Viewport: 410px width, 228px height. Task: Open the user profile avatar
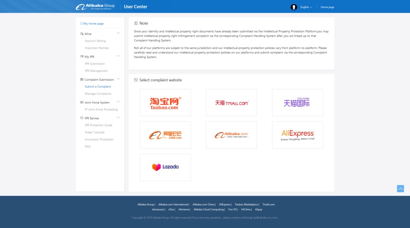pos(294,7)
